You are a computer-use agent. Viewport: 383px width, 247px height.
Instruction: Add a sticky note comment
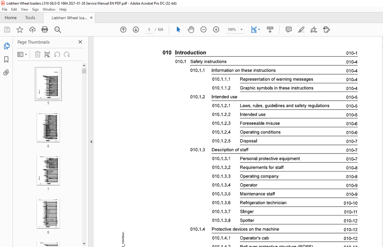coord(288,29)
